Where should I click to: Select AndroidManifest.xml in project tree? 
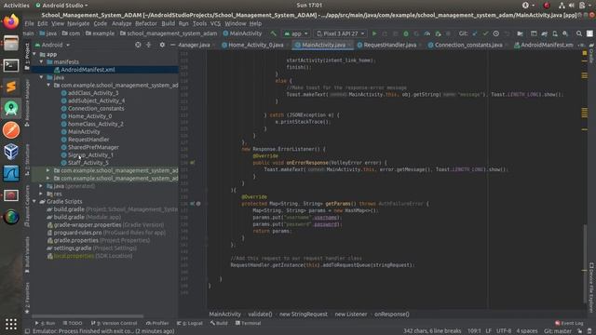click(x=88, y=70)
